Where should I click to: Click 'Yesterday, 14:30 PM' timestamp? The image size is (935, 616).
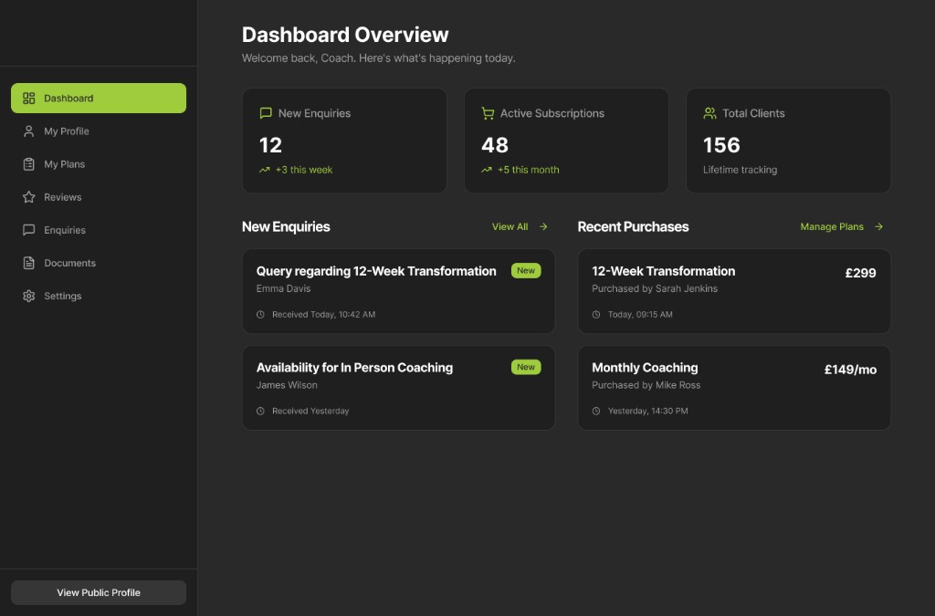click(x=647, y=411)
